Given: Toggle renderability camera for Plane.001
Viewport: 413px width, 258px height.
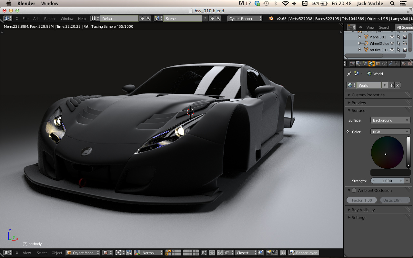Looking at the screenshot, I should tap(405, 37).
